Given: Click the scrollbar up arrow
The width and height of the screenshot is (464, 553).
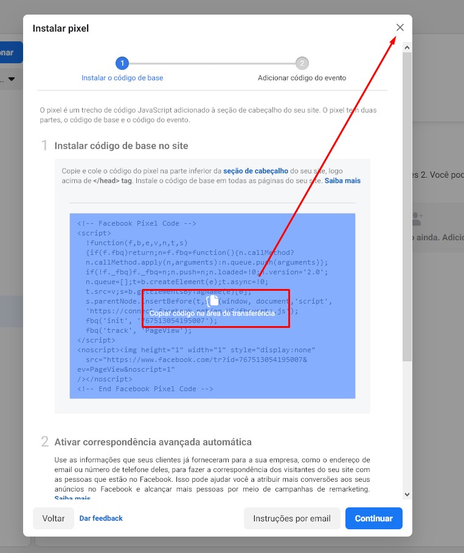Looking at the screenshot, I should point(407,47).
